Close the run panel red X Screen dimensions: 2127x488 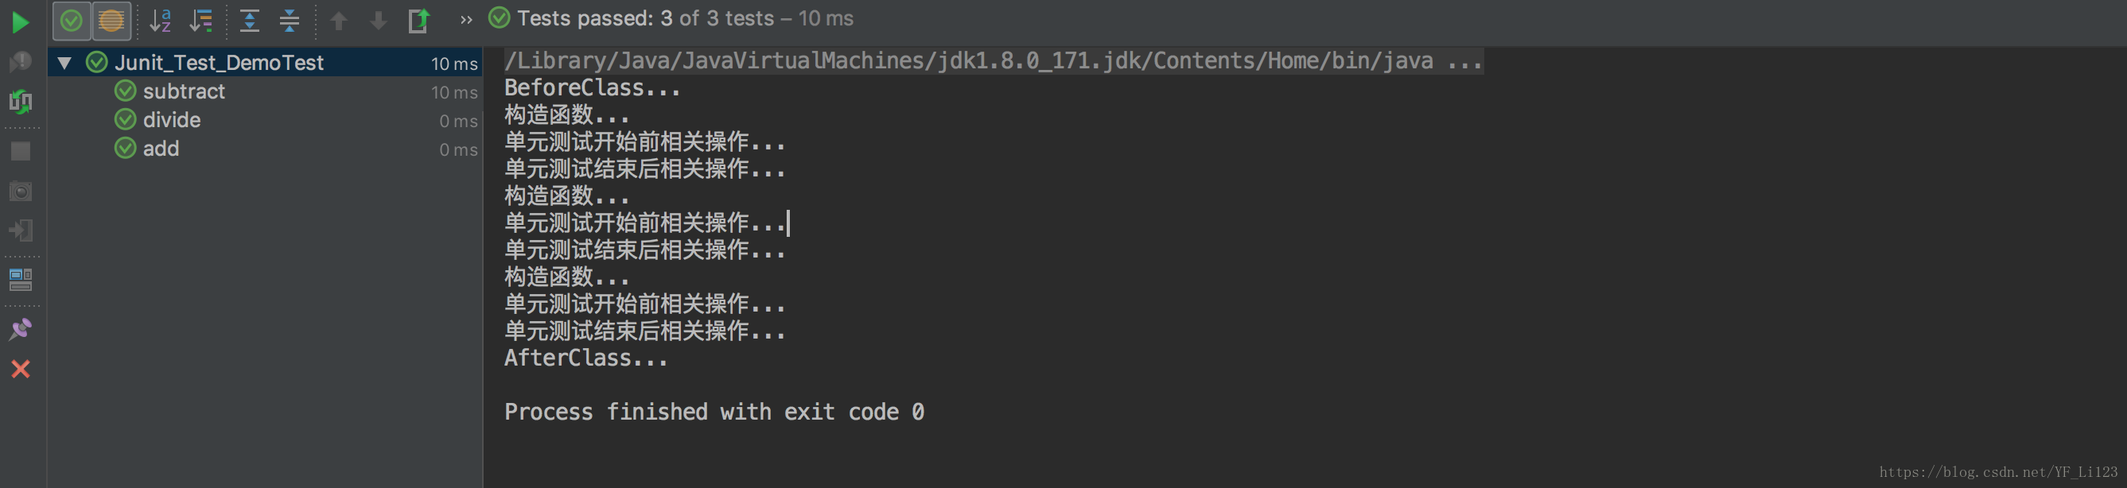click(21, 369)
